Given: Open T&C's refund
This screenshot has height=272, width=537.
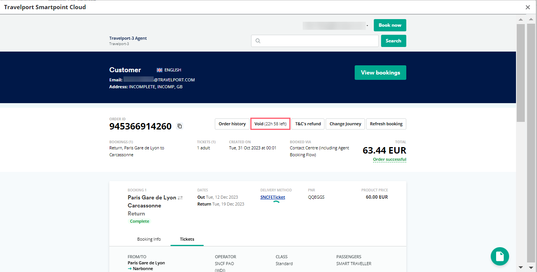Looking at the screenshot, I should click(x=308, y=124).
